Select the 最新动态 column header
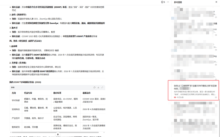This screenshot has width=220, height=137. click(87, 93)
